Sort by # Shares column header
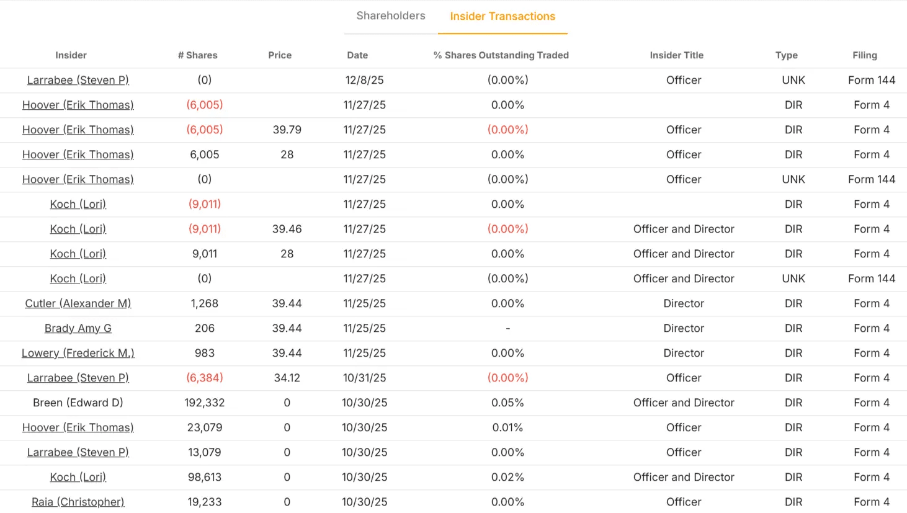This screenshot has height=513, width=907. click(x=198, y=55)
